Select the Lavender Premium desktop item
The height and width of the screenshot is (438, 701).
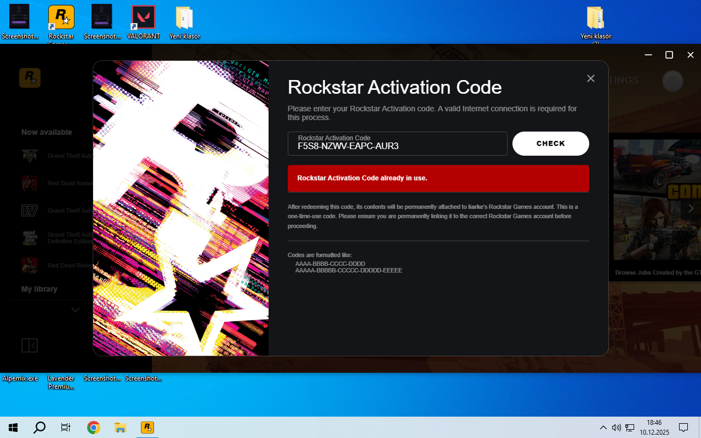tap(61, 382)
